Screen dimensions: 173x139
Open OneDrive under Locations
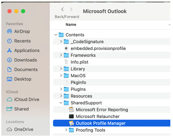20,129
